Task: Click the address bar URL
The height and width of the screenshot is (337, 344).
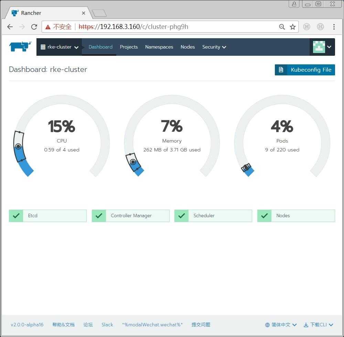Action: (133, 27)
